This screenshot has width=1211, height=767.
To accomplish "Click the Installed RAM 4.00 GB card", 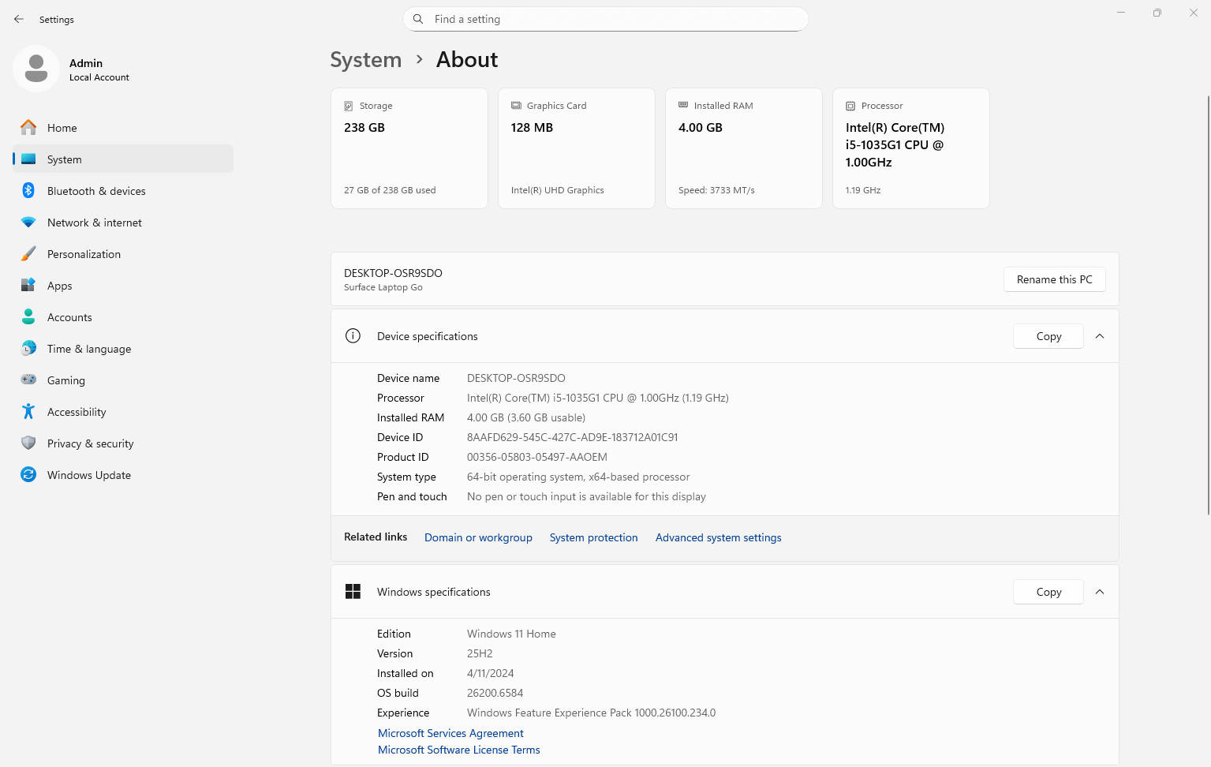I will pyautogui.click(x=744, y=148).
